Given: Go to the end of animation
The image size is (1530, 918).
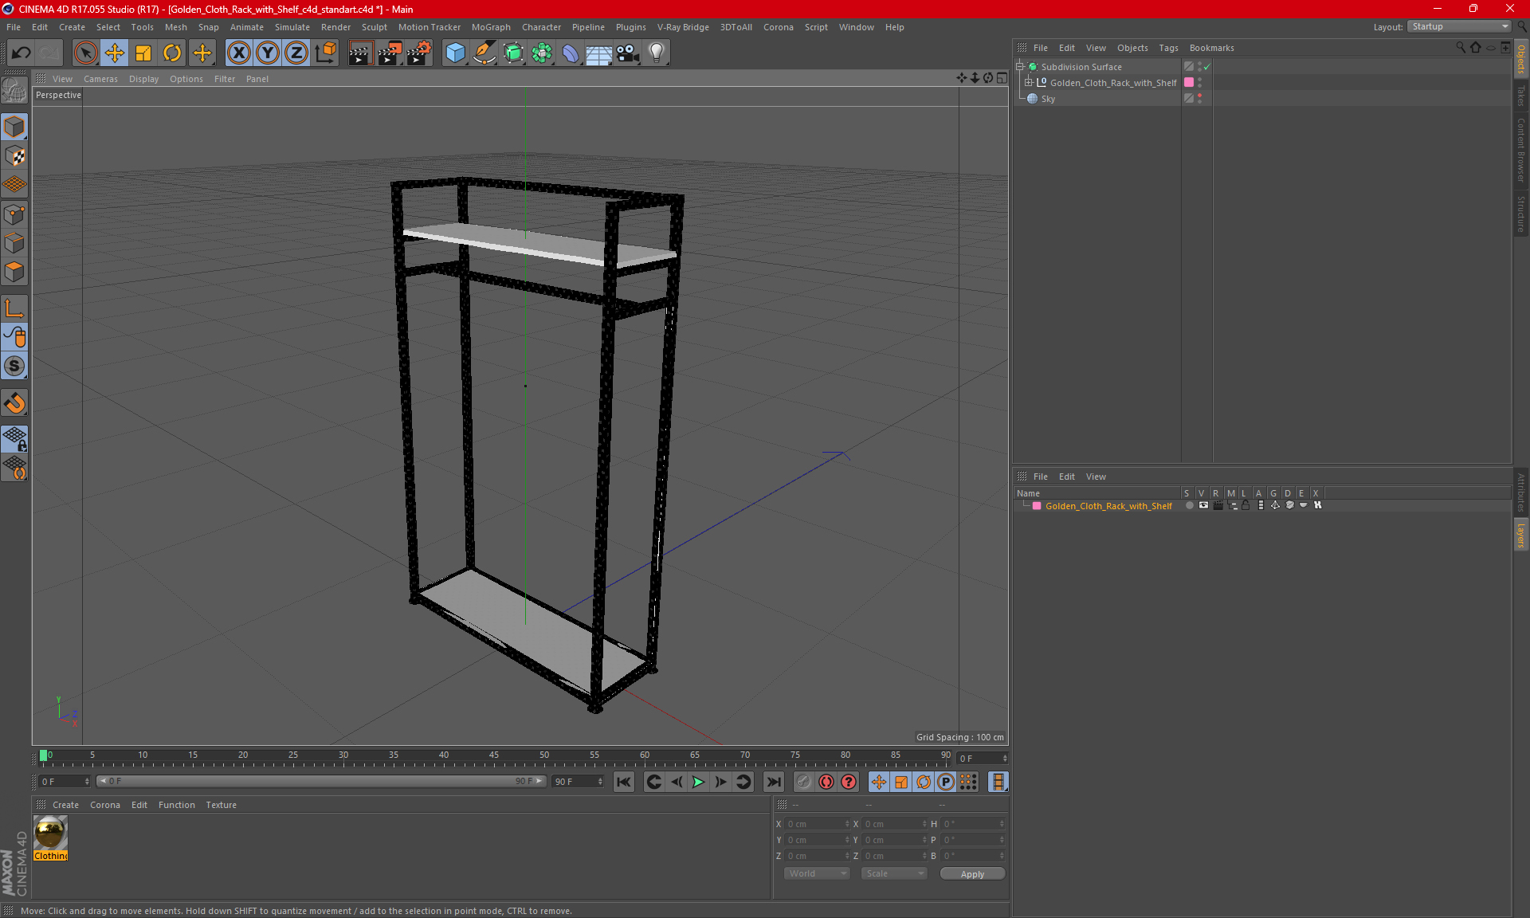Looking at the screenshot, I should coord(773,782).
